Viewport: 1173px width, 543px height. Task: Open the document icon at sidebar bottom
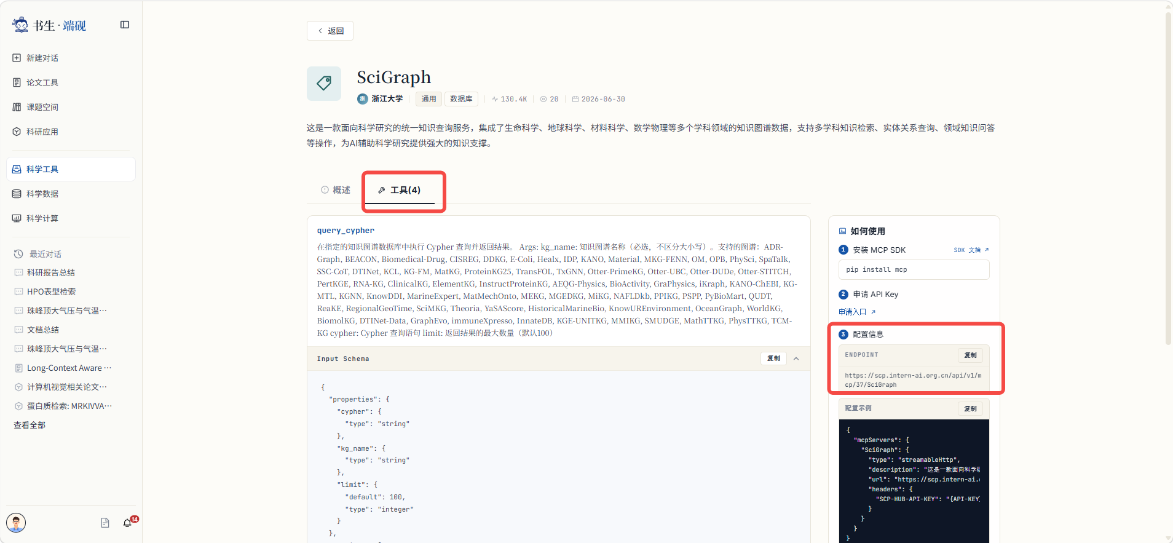tap(105, 523)
